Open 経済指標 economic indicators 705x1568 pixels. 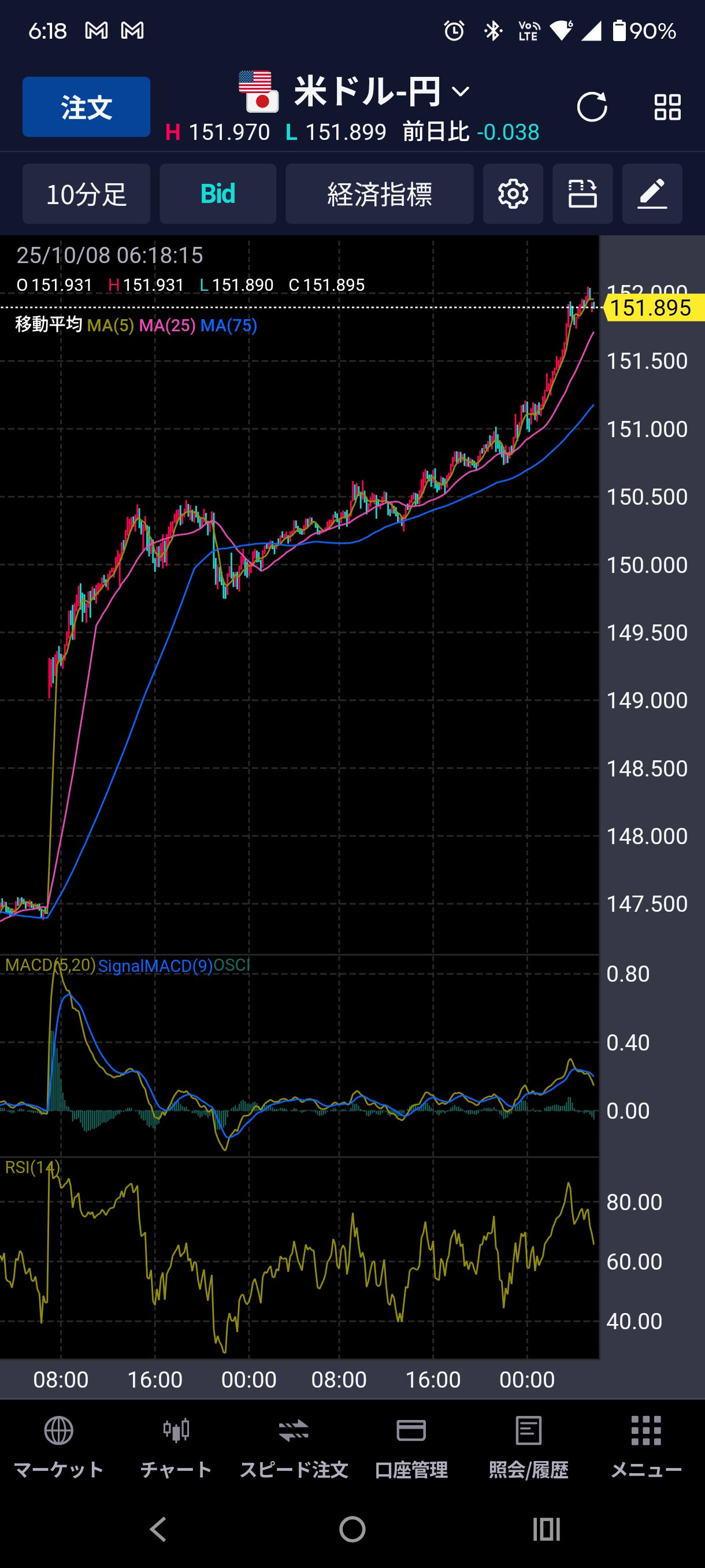click(380, 194)
